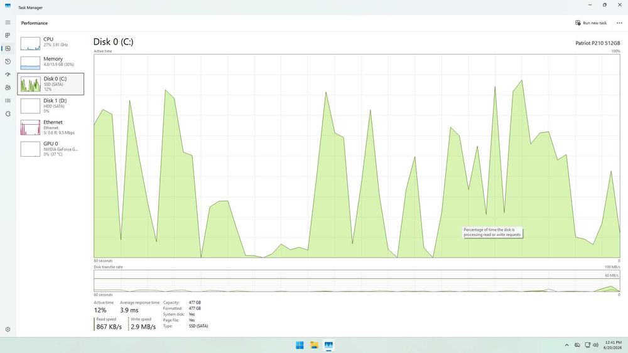Switch to Disk 1 (D:) entry

coord(50,105)
